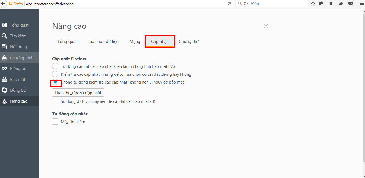The image size is (365, 178).
Task: Click the Nâng cao wizard hat sidebar icon
Action: tap(4, 101)
